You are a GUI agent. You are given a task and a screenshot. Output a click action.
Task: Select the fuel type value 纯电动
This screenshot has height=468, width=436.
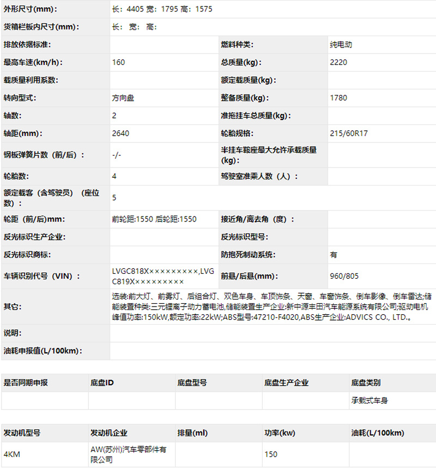[x=341, y=45]
